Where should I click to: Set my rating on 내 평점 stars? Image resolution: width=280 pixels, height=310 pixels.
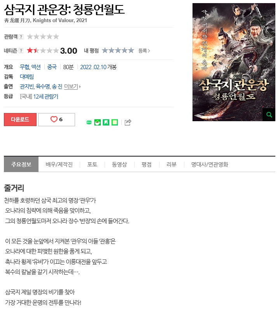pos(118,51)
